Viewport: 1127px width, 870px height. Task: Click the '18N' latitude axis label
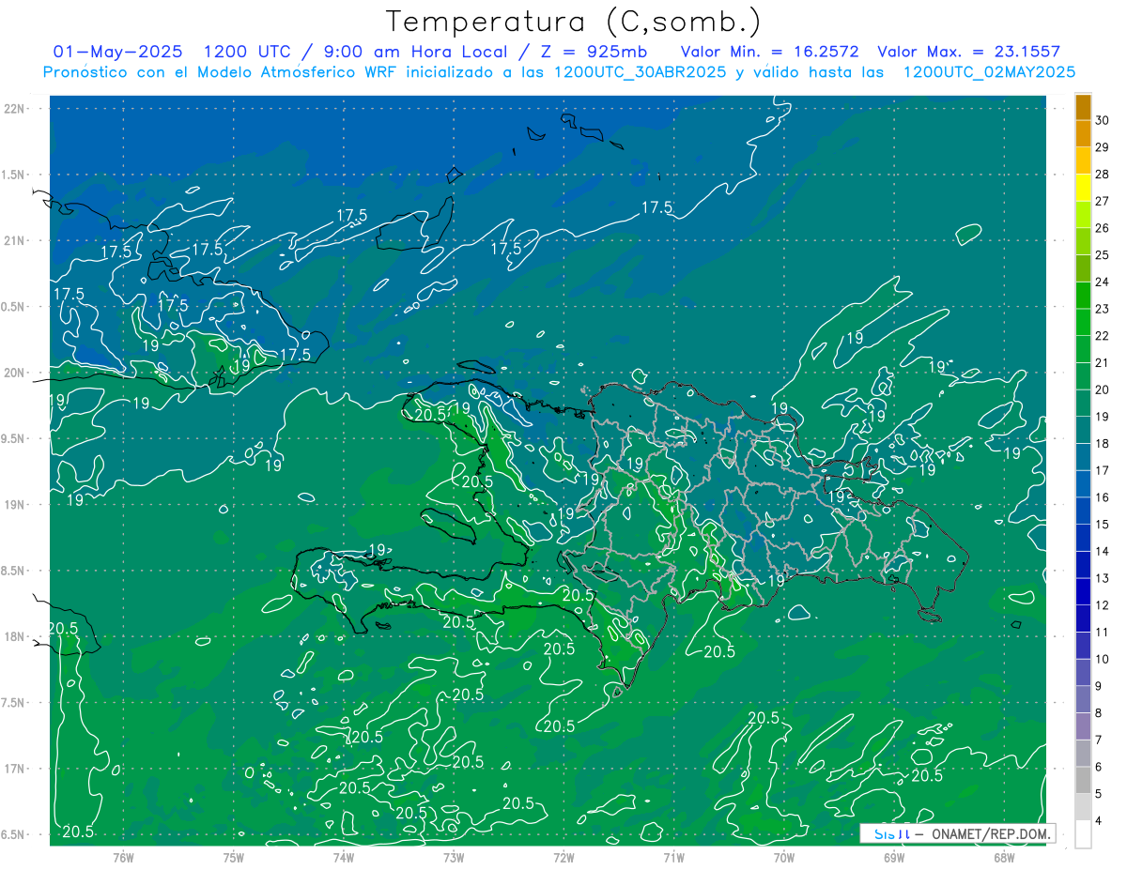coord(15,636)
